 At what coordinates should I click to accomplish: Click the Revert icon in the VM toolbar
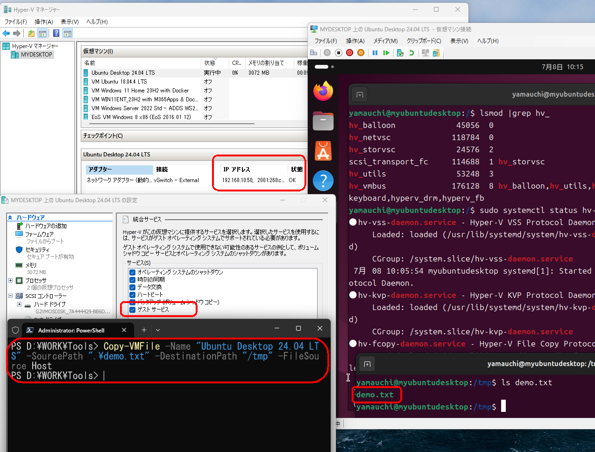pyautogui.click(x=412, y=53)
